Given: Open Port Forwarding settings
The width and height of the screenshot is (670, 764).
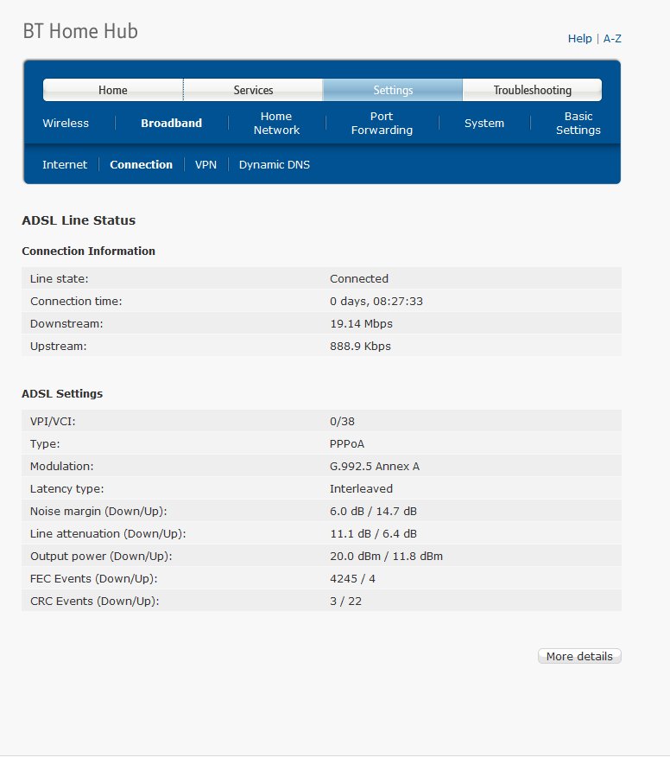Looking at the screenshot, I should [x=382, y=124].
